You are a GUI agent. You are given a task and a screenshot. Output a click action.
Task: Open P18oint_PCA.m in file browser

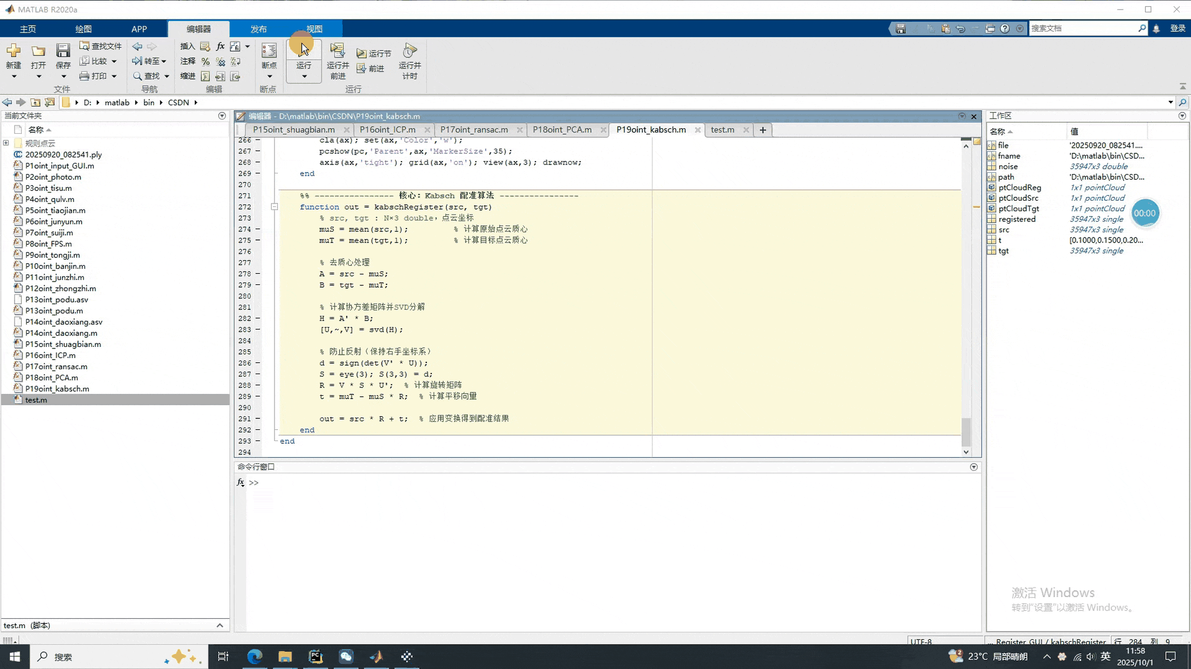51,377
